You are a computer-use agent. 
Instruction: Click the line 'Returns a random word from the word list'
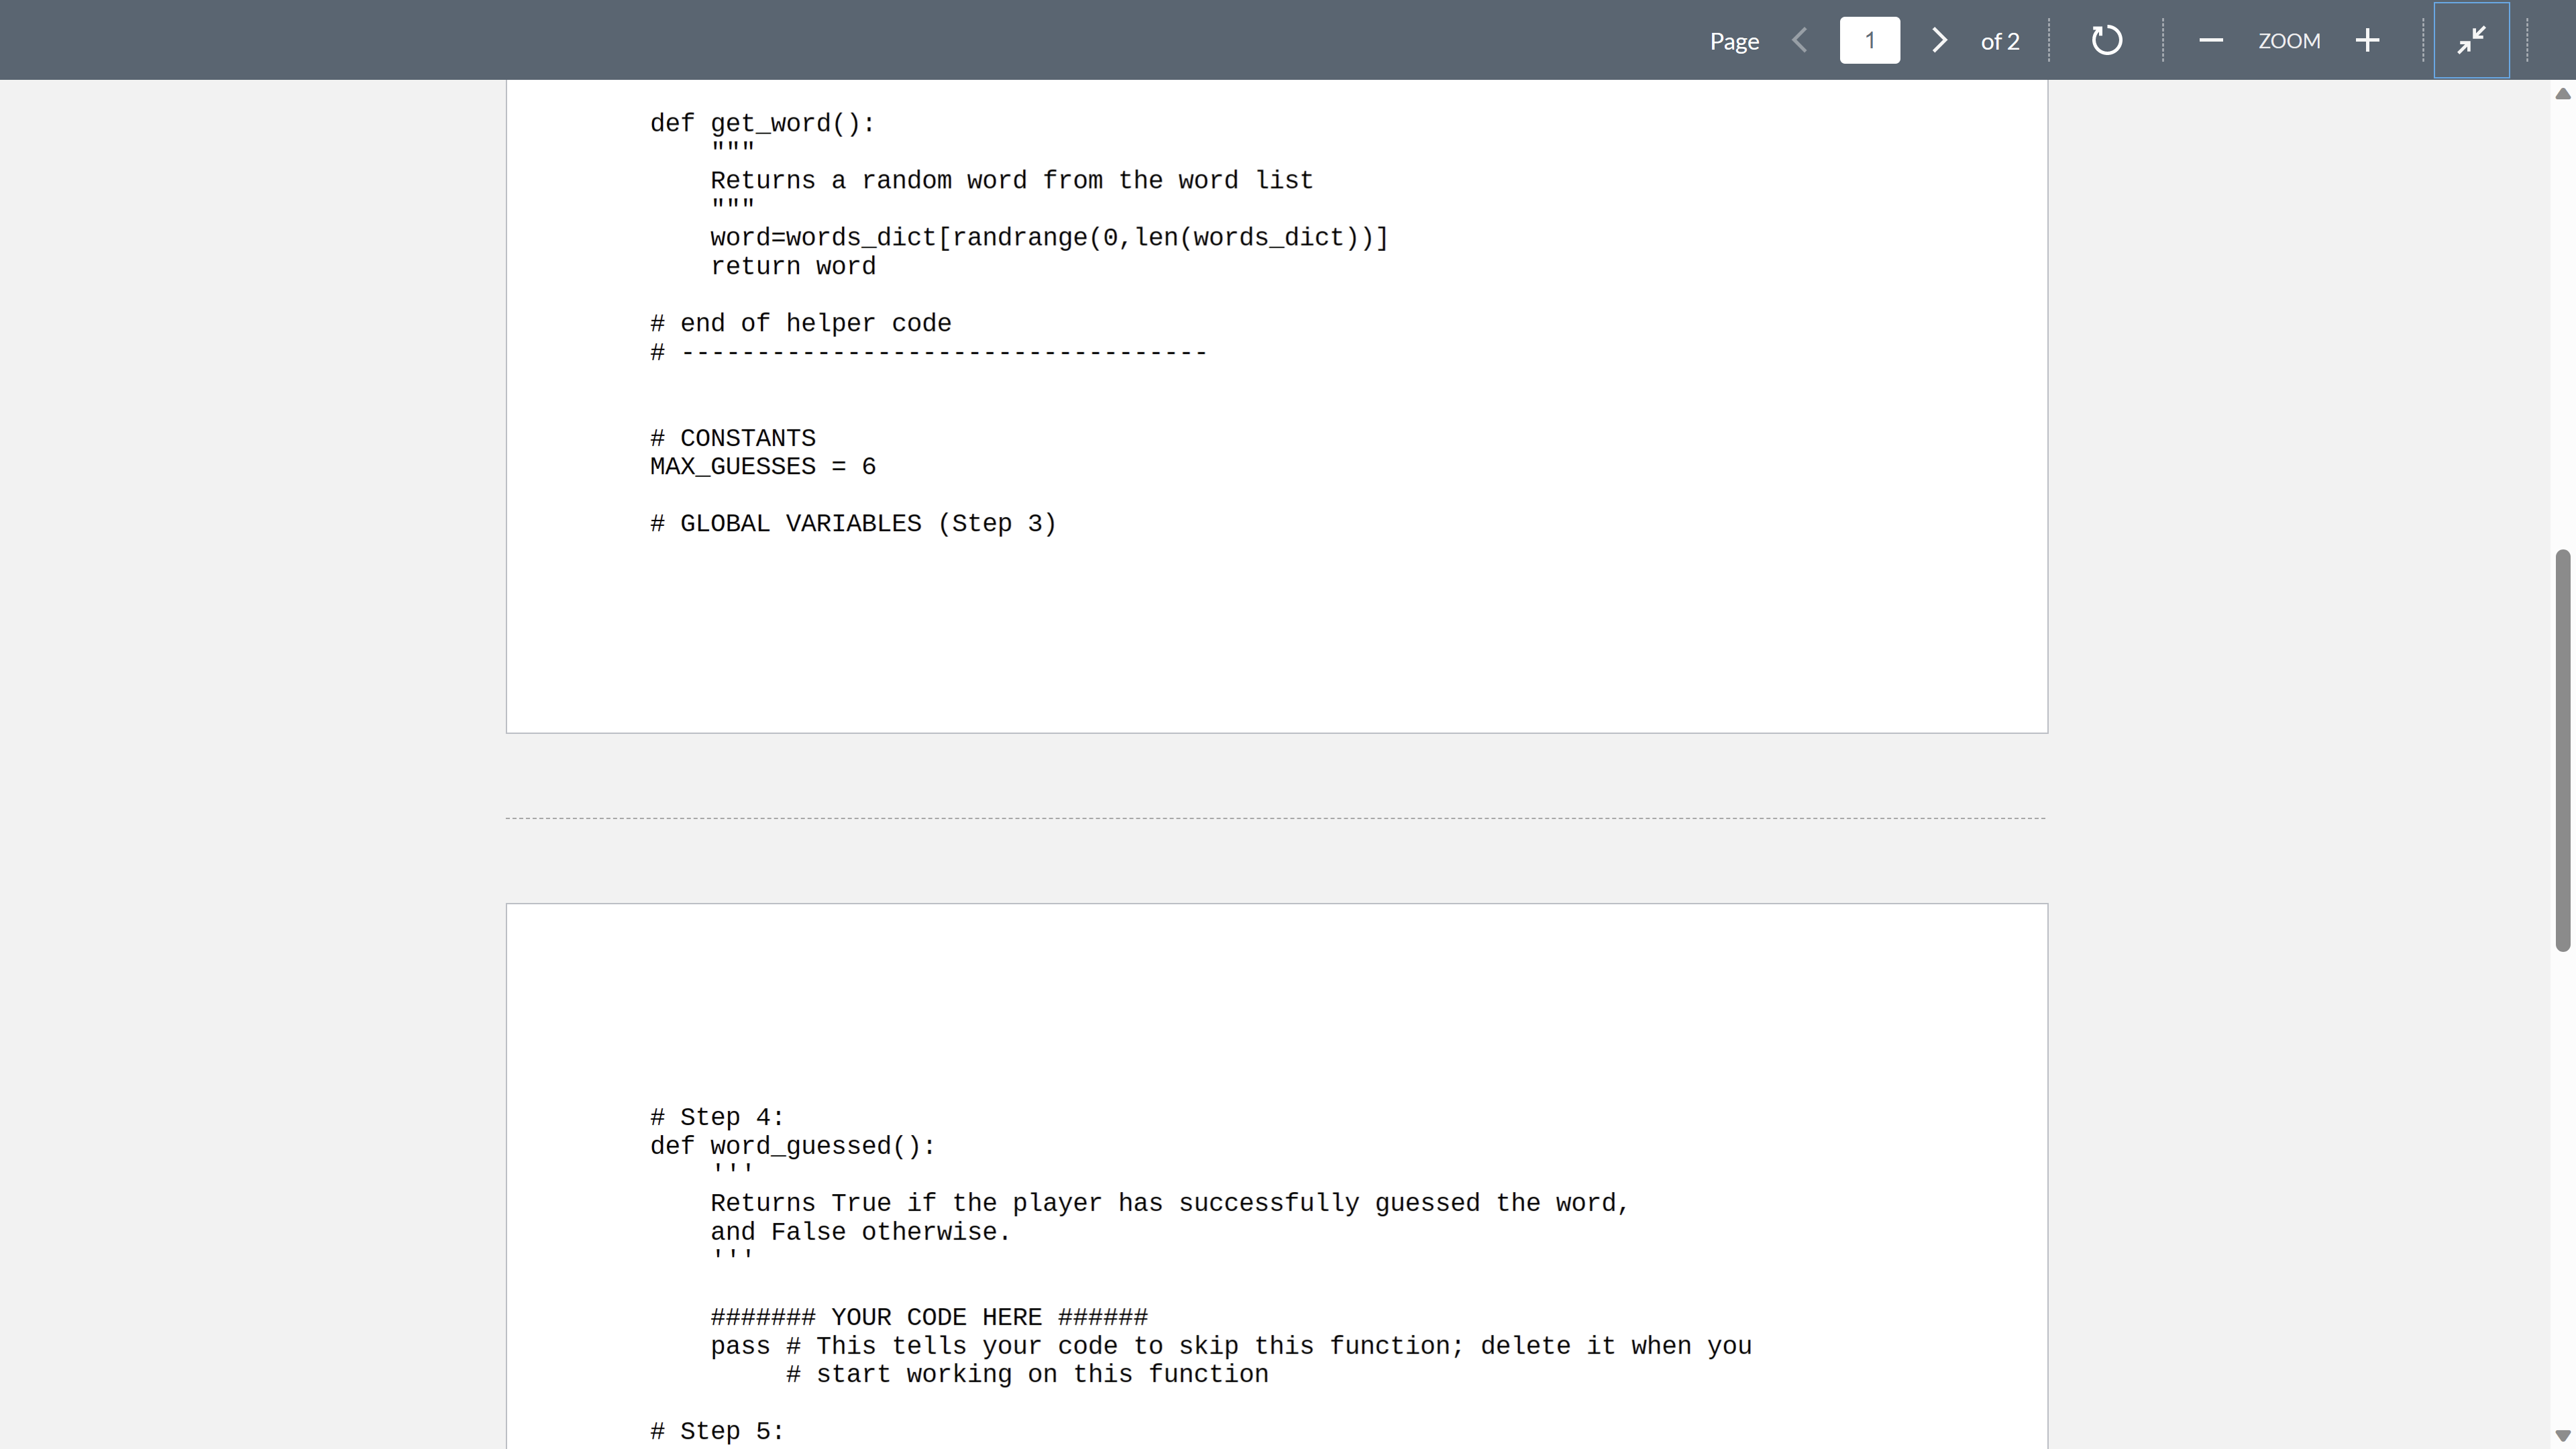[1011, 181]
